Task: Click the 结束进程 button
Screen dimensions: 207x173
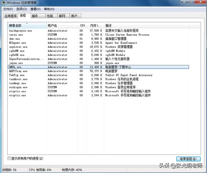Action: coord(188,159)
